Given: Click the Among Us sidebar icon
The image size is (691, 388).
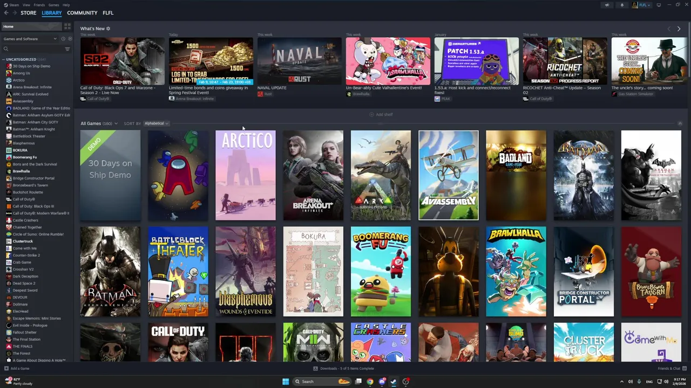Looking at the screenshot, I should [x=9, y=73].
